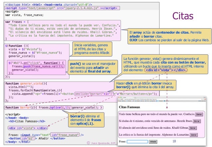Click the slide page number 18
The width and height of the screenshot is (212, 147).
point(174,141)
